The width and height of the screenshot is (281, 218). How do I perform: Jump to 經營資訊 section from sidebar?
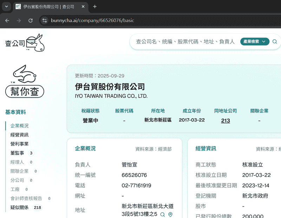(19, 135)
